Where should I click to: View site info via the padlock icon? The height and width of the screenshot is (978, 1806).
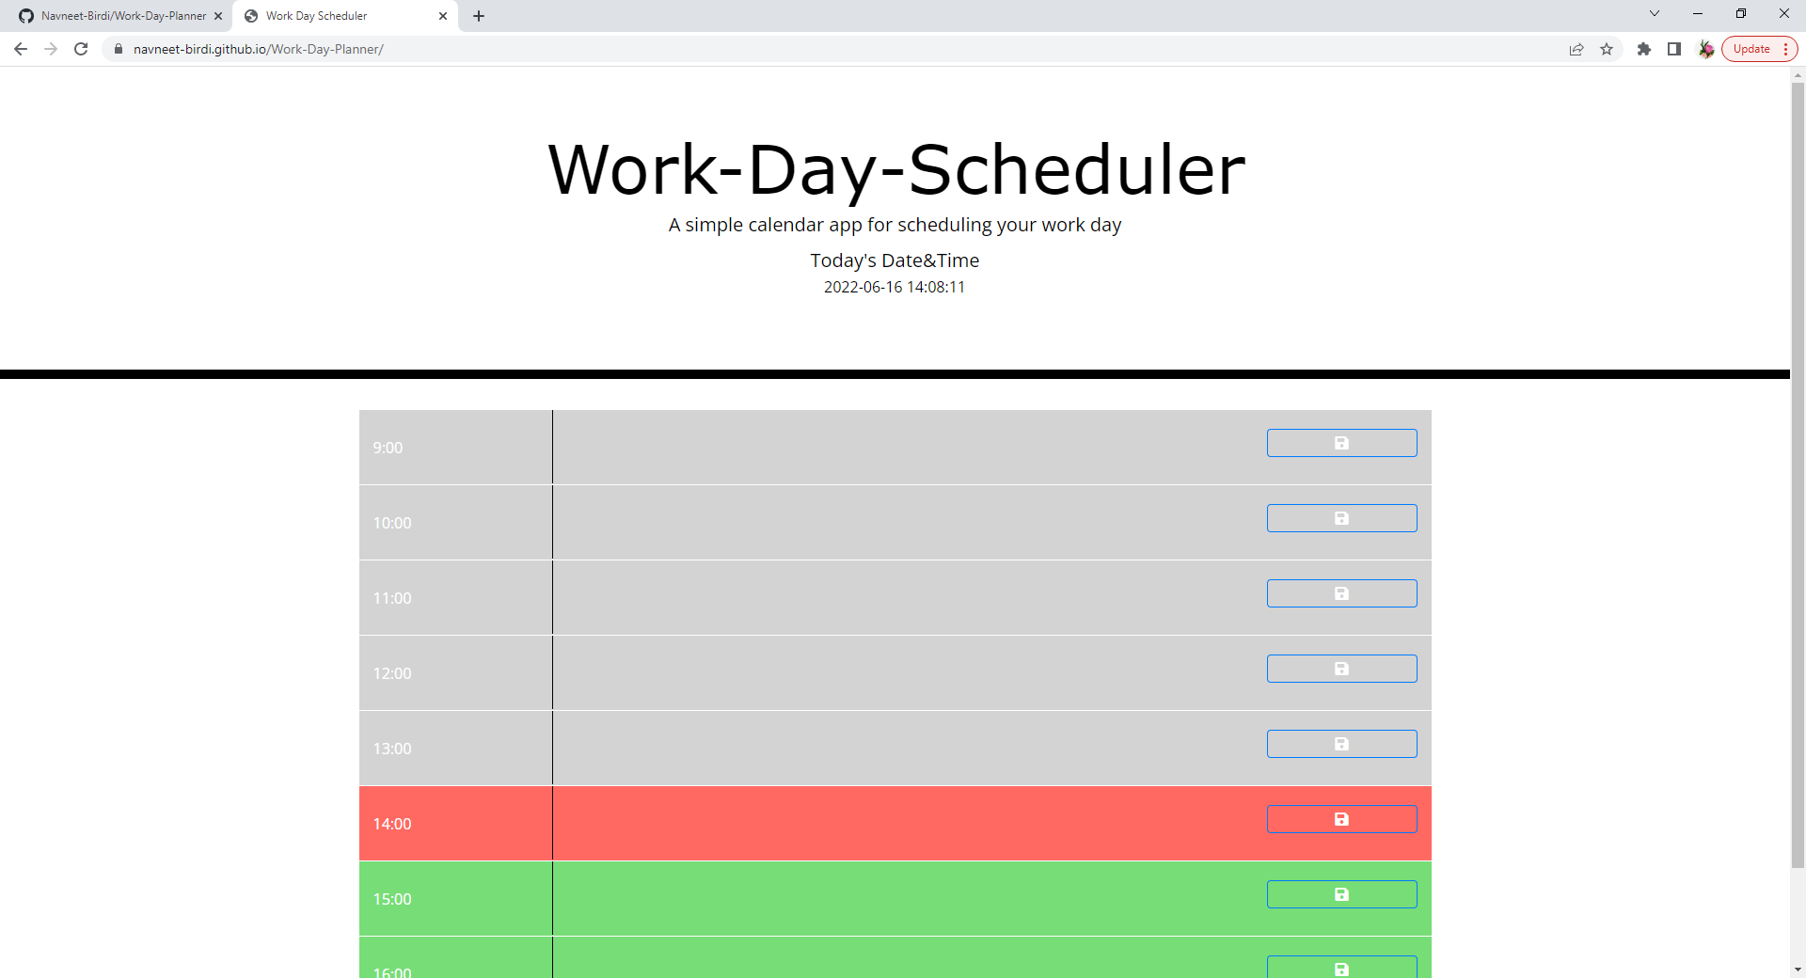pos(118,49)
